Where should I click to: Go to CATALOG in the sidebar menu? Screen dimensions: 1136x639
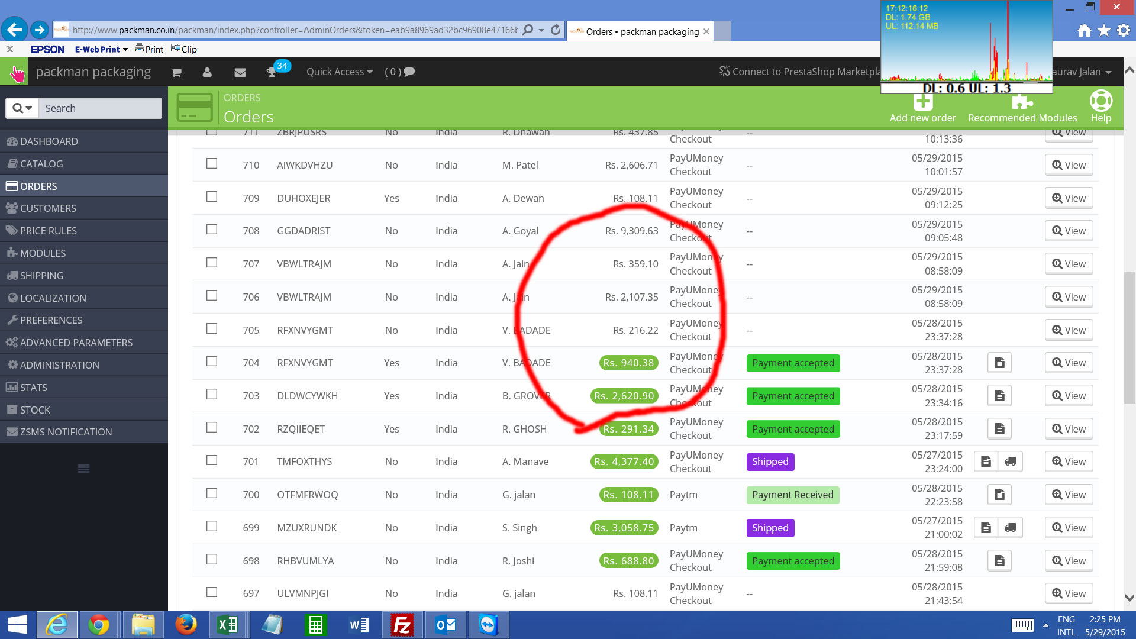(41, 164)
